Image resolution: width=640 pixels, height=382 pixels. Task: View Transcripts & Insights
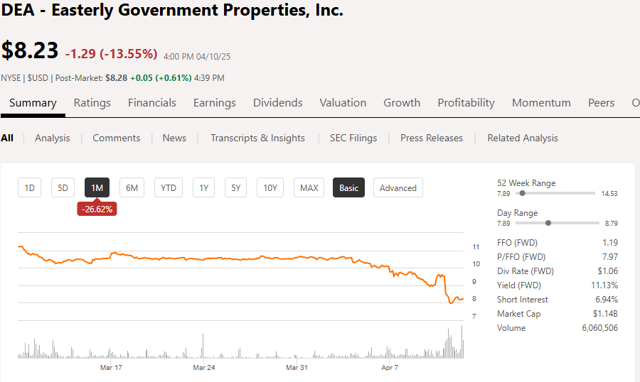(x=257, y=138)
